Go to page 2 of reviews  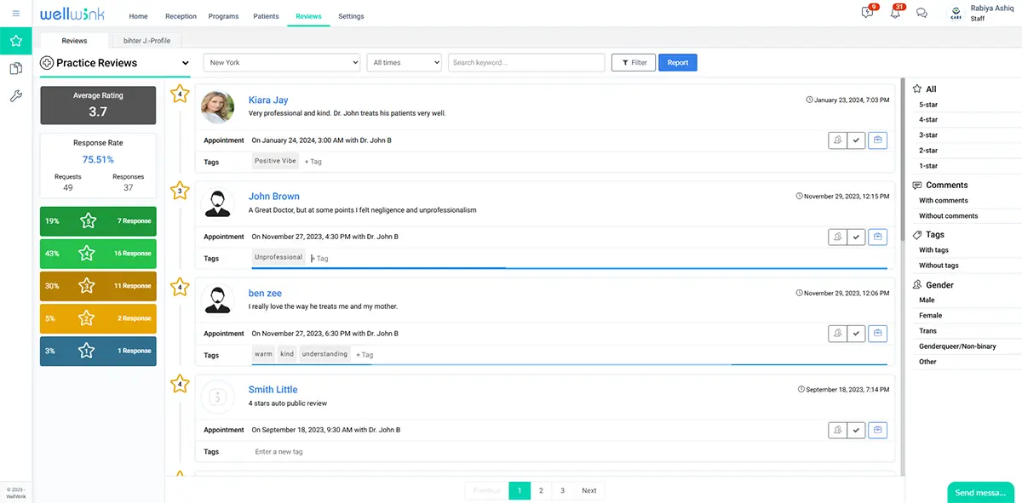[x=541, y=490]
